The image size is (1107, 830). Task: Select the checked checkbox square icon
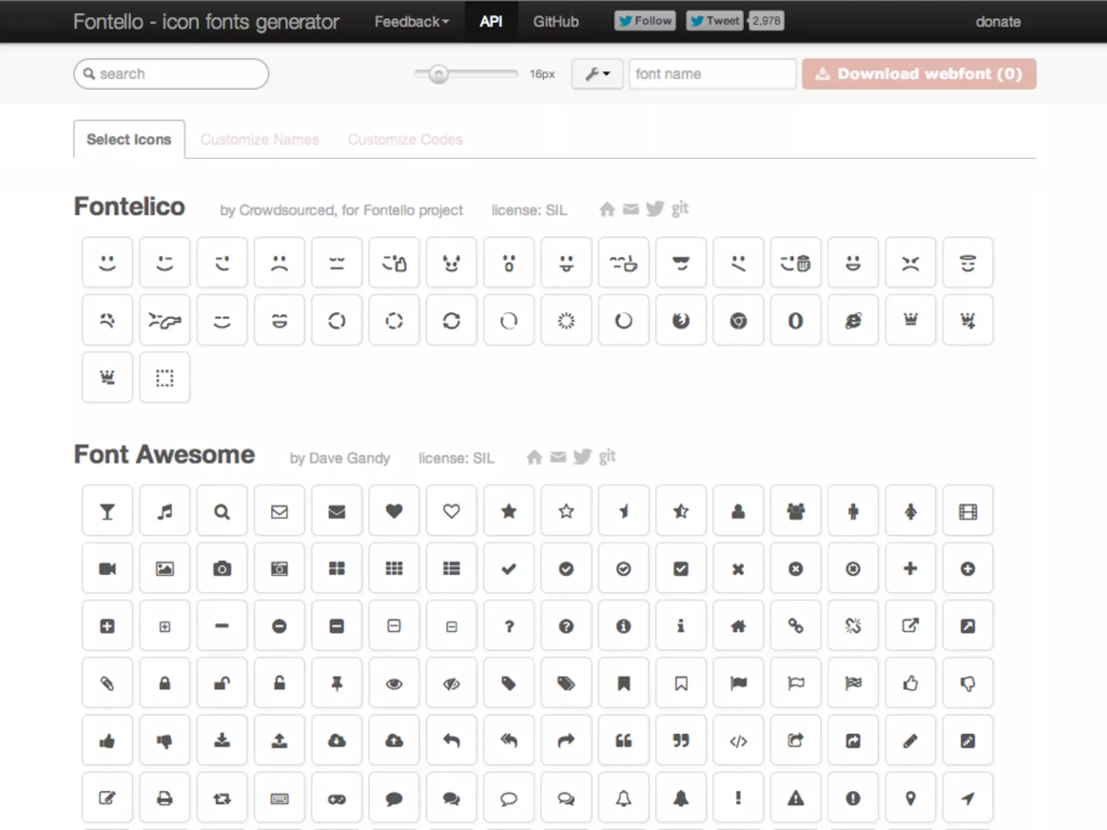coord(681,568)
